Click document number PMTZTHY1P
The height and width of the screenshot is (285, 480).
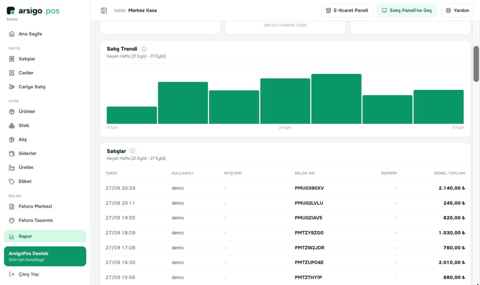308,278
